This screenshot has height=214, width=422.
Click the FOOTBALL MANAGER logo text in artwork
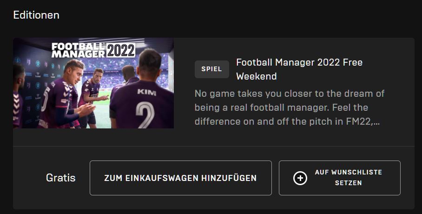click(x=78, y=50)
